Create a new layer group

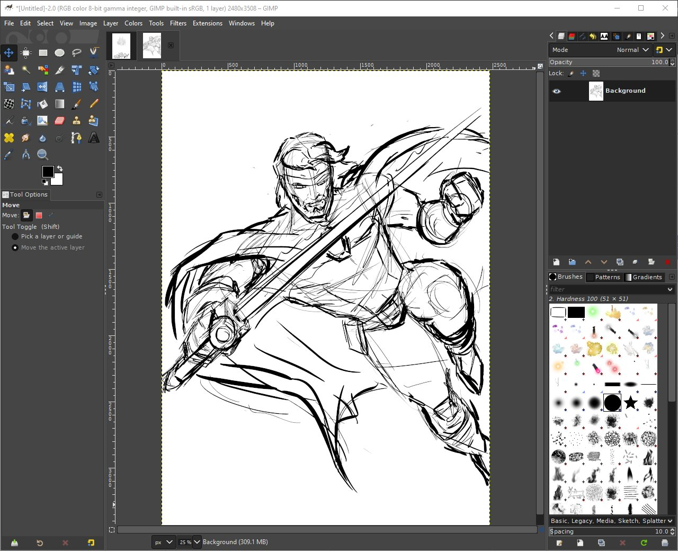click(572, 262)
